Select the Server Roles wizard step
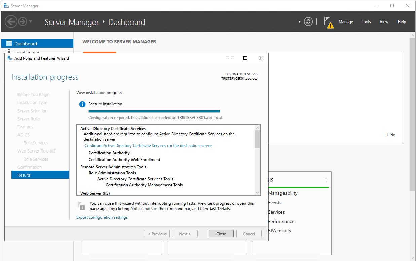This screenshot has width=416, height=261. tap(29, 119)
